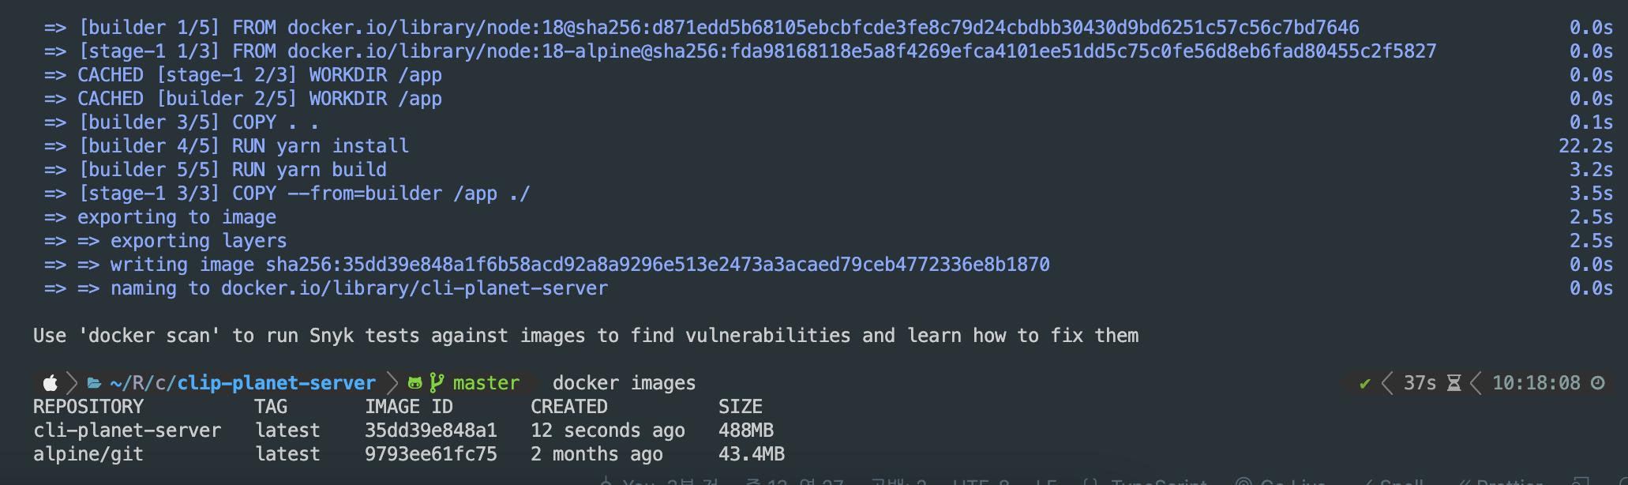Screen dimensions: 1628x485
Task: Click the master branch name
Action: [486, 383]
